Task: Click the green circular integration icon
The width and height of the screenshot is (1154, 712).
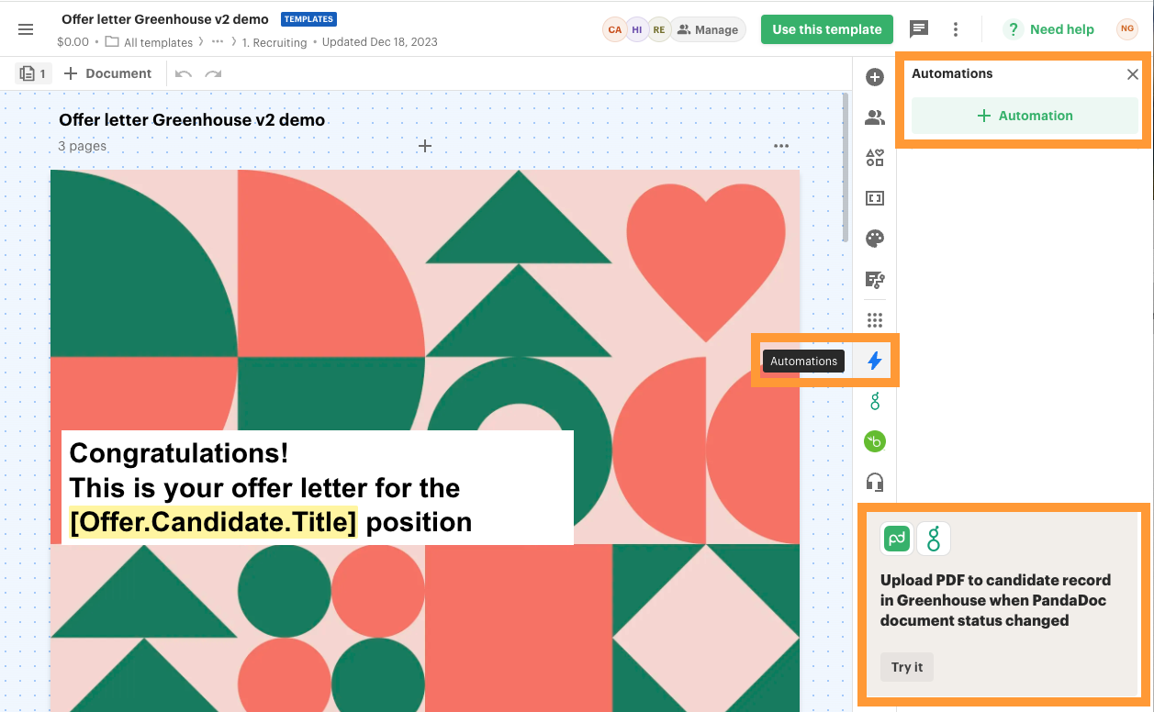Action: (874, 441)
